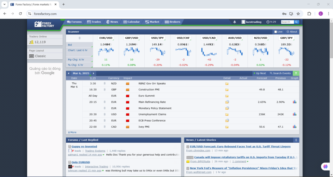333x177 pixels.
Task: Open the EUR/USD Forecast news story
Action: tap(240, 147)
